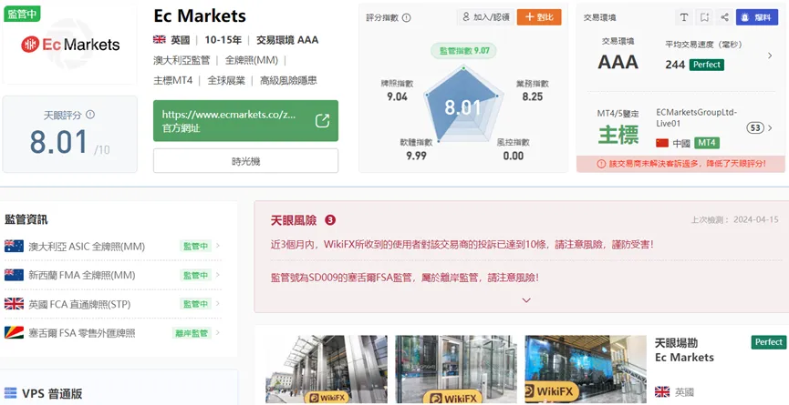
Task: Click the warning icon in red banner
Action: tap(601, 164)
